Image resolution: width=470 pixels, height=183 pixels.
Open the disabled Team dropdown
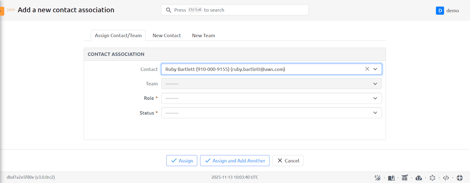pyautogui.click(x=271, y=84)
